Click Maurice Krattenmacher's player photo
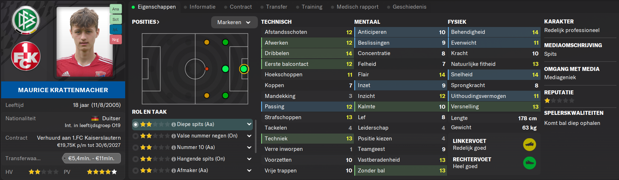Viewport: 619px width, 180px height. pyautogui.click(x=85, y=42)
